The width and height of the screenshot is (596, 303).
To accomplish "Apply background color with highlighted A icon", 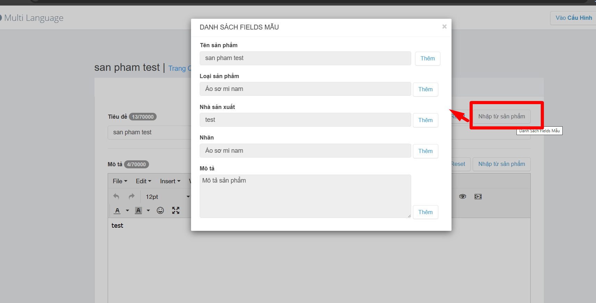I will pos(138,210).
